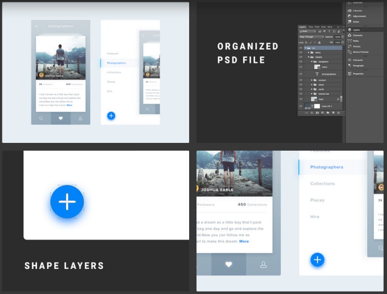The image size is (387, 294).
Task: Click the new group folder icon
Action: (x=328, y=112)
